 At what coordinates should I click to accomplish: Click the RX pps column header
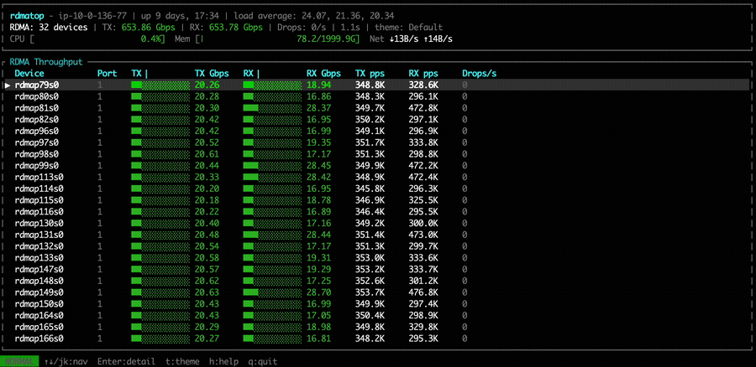(x=423, y=74)
